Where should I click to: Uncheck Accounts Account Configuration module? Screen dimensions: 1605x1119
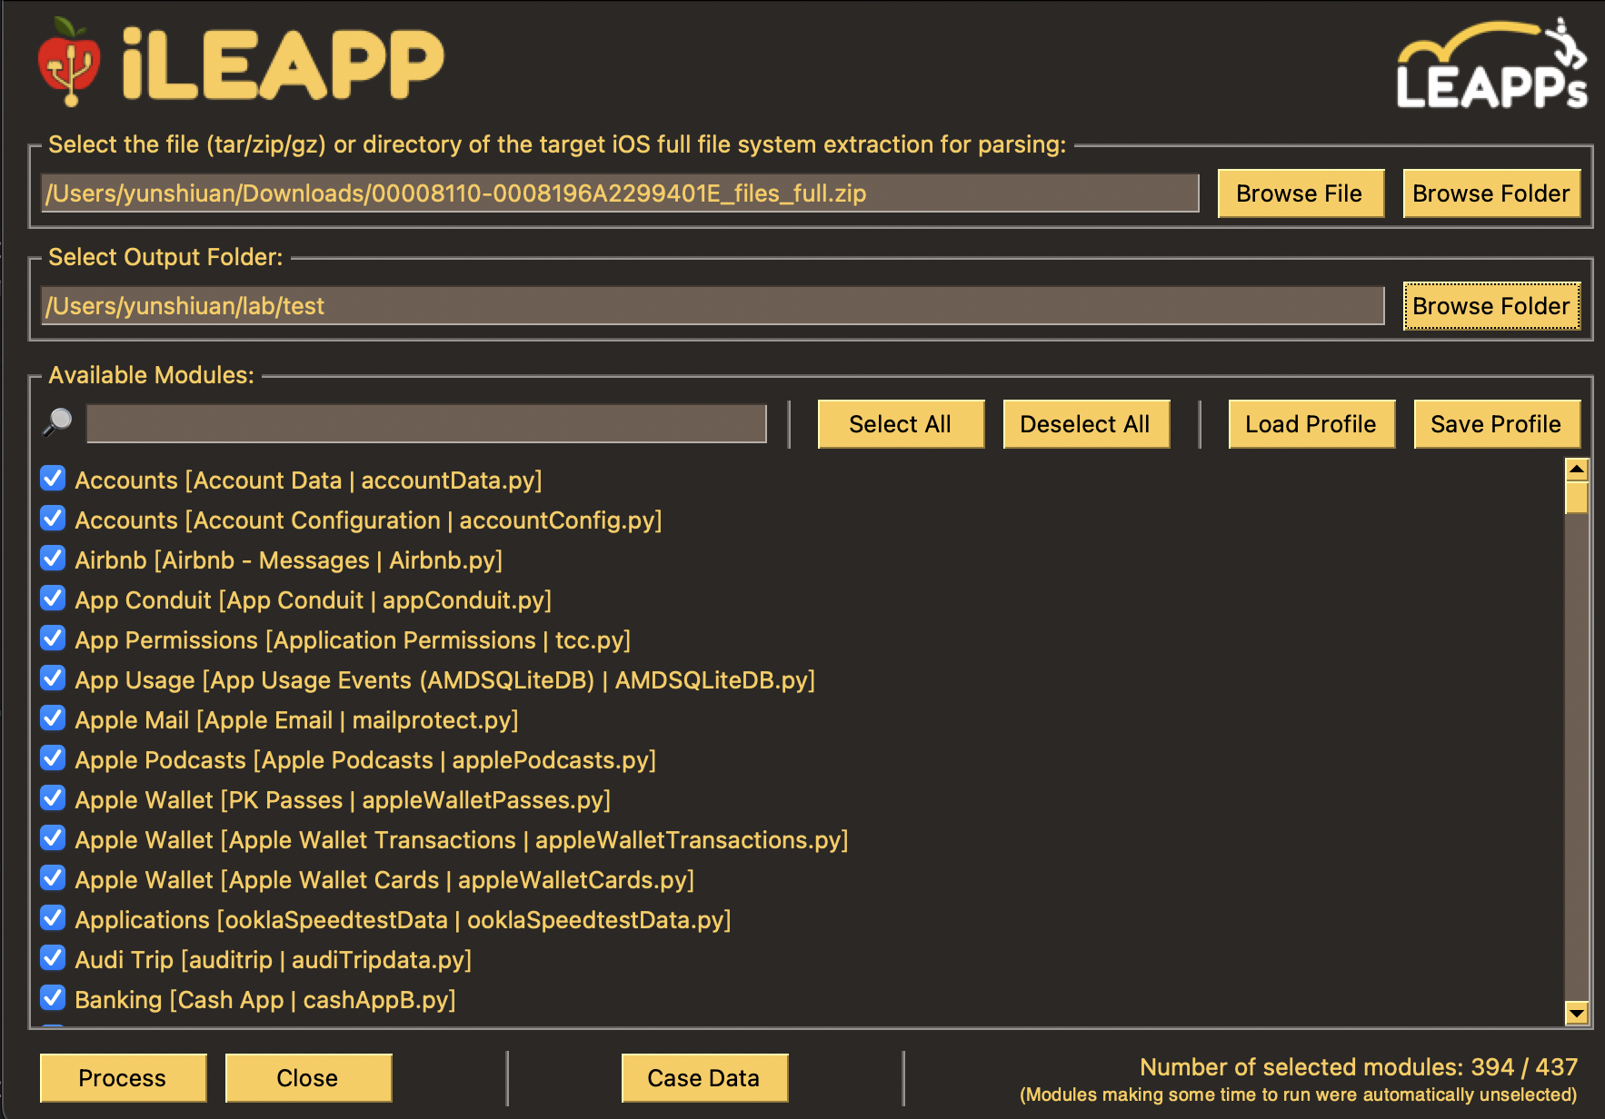(54, 519)
